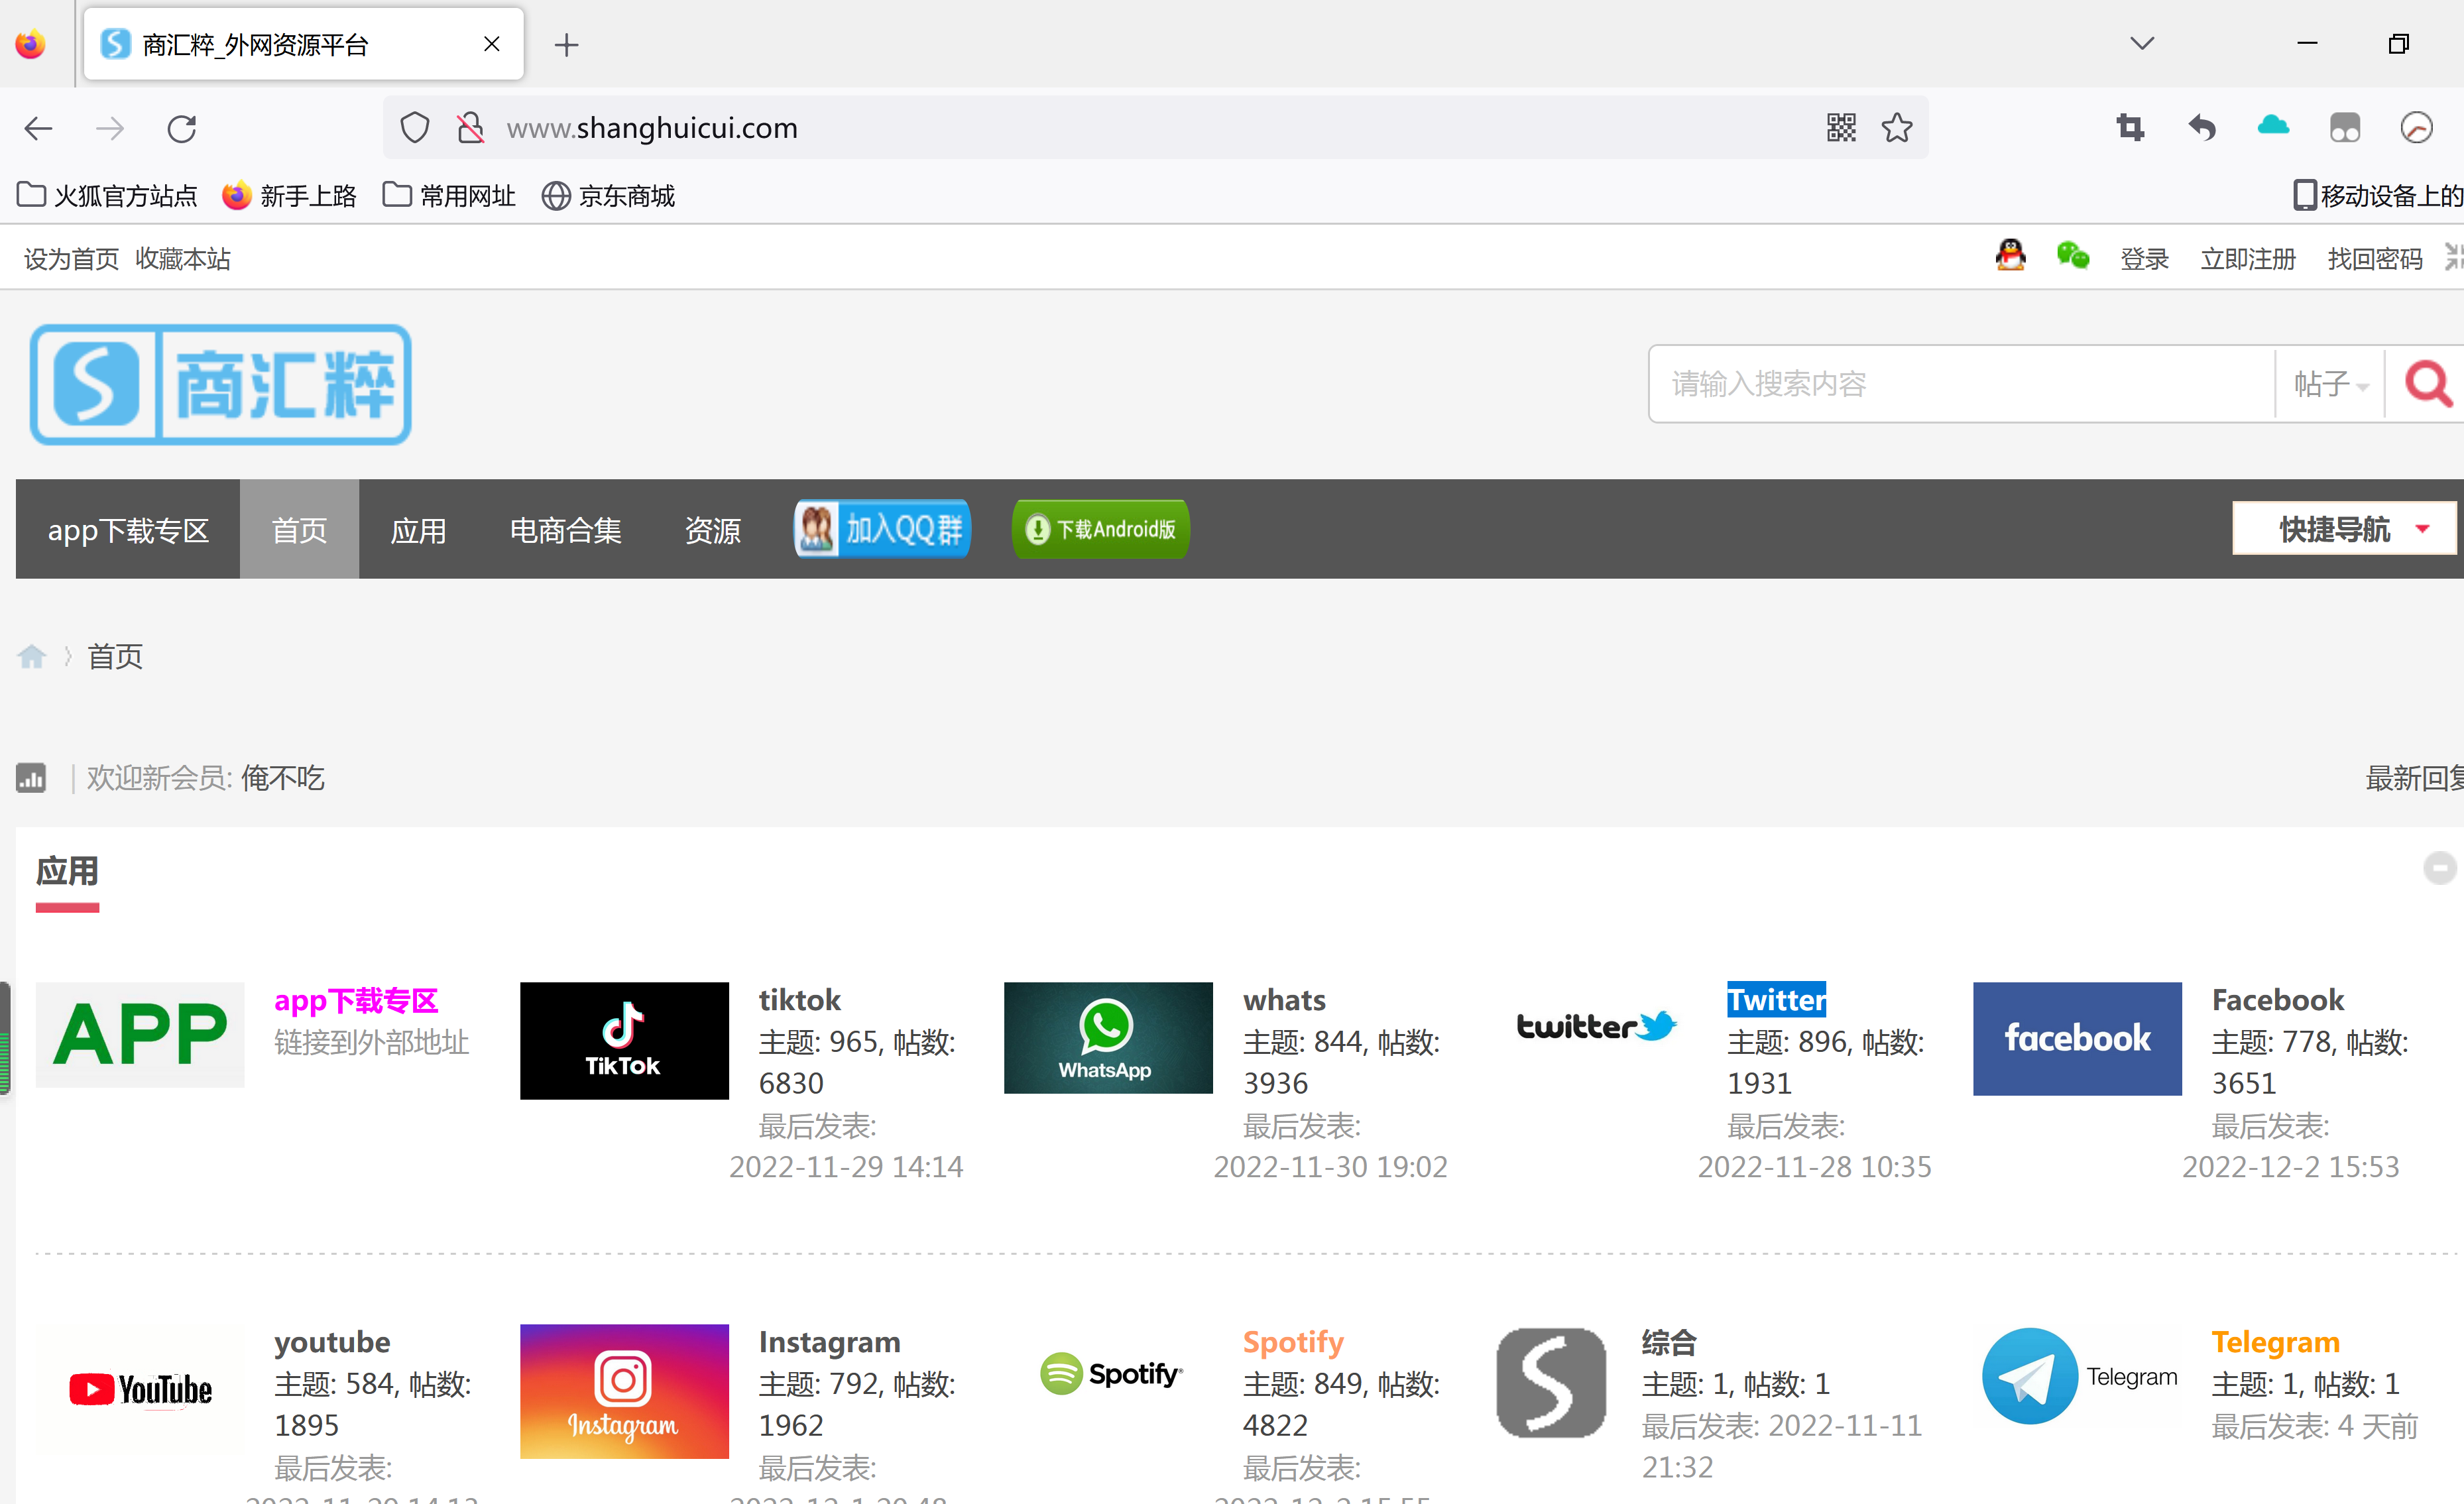This screenshot has width=2464, height=1504.
Task: Click the search input field
Action: click(x=1959, y=384)
